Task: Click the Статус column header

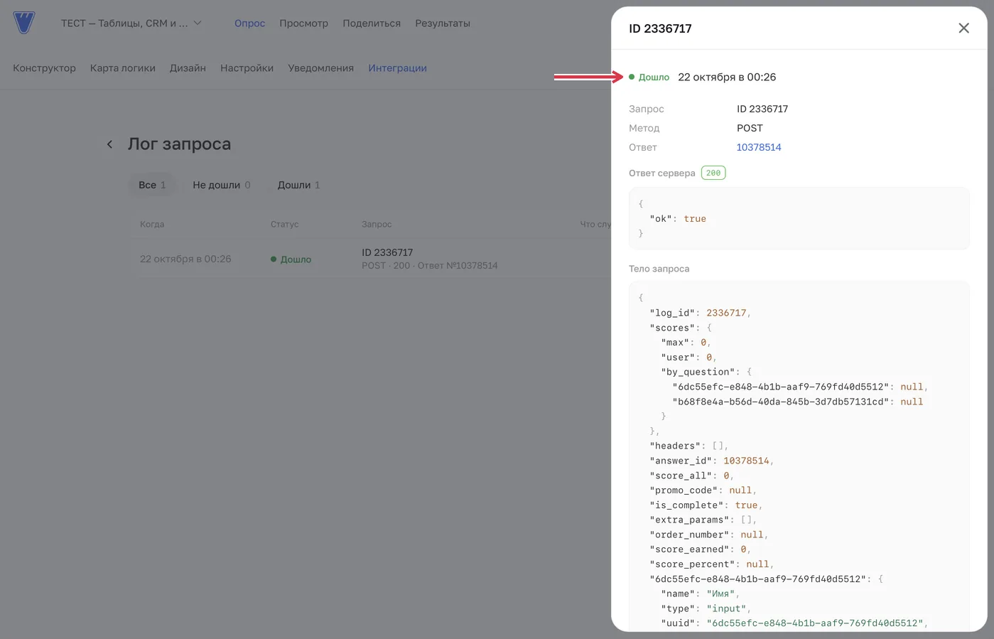Action: click(x=284, y=224)
